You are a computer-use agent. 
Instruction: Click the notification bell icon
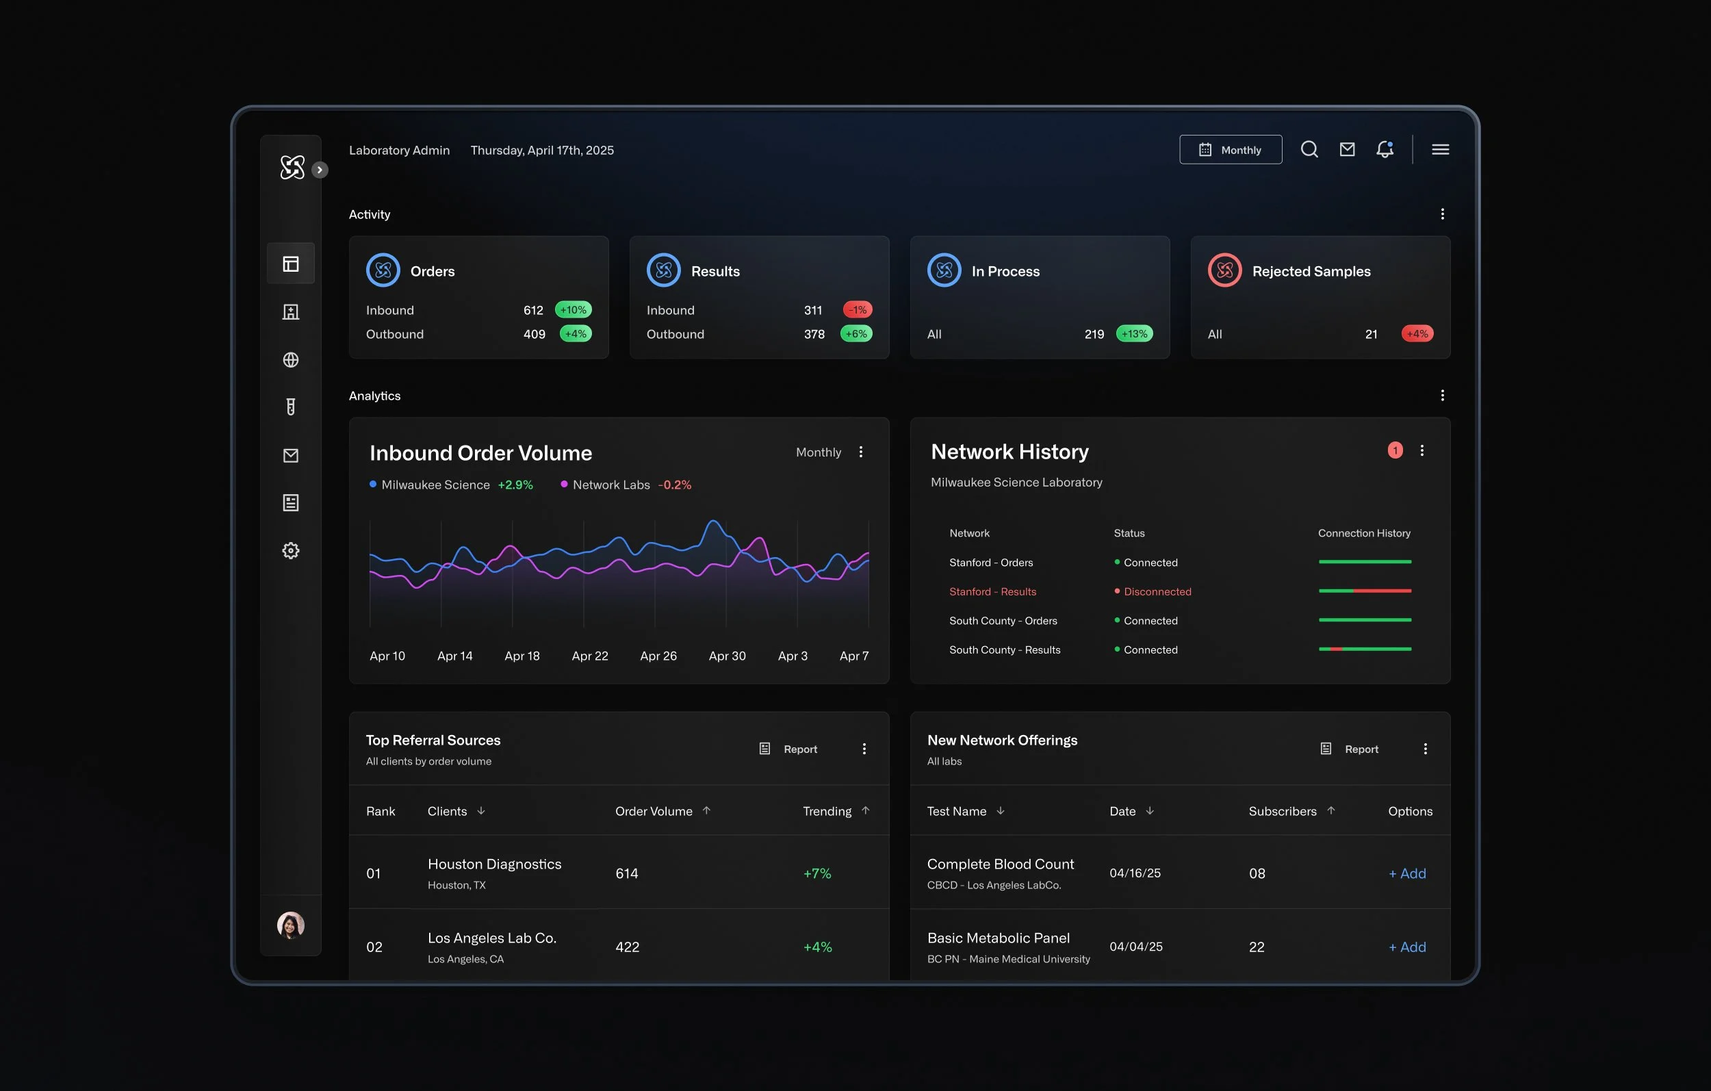[1384, 149]
